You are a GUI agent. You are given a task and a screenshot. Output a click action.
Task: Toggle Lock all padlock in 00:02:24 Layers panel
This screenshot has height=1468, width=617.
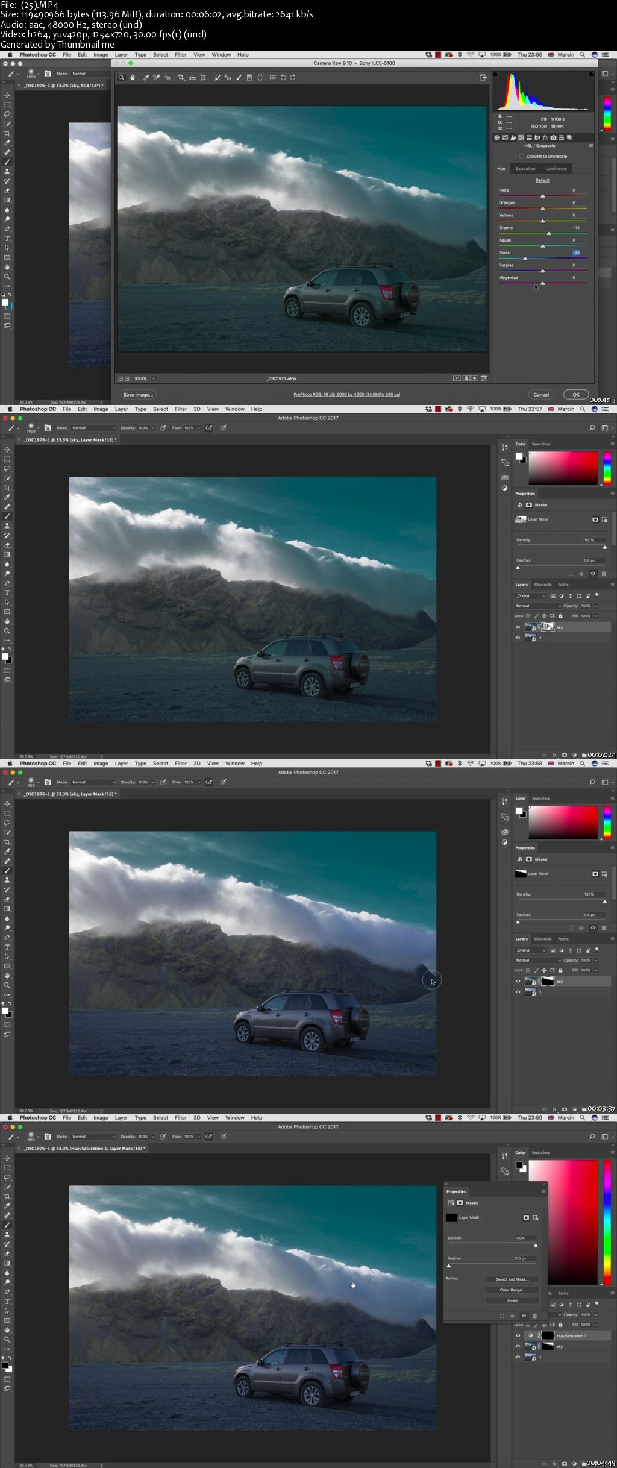click(x=560, y=616)
